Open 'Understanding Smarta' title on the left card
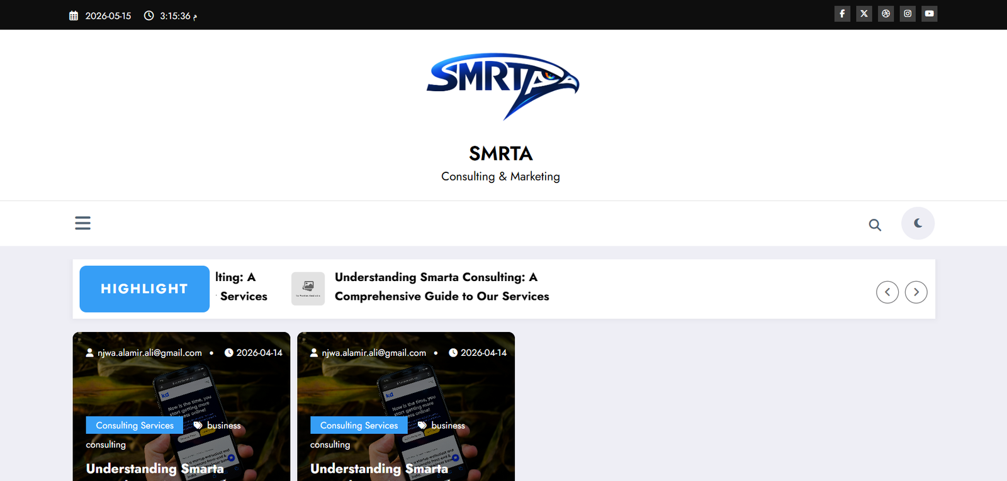 coord(155,469)
